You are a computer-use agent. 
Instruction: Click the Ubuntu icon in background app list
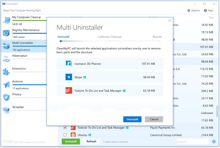(x=73, y=135)
